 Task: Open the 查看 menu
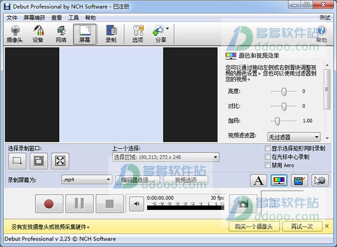coord(57,17)
